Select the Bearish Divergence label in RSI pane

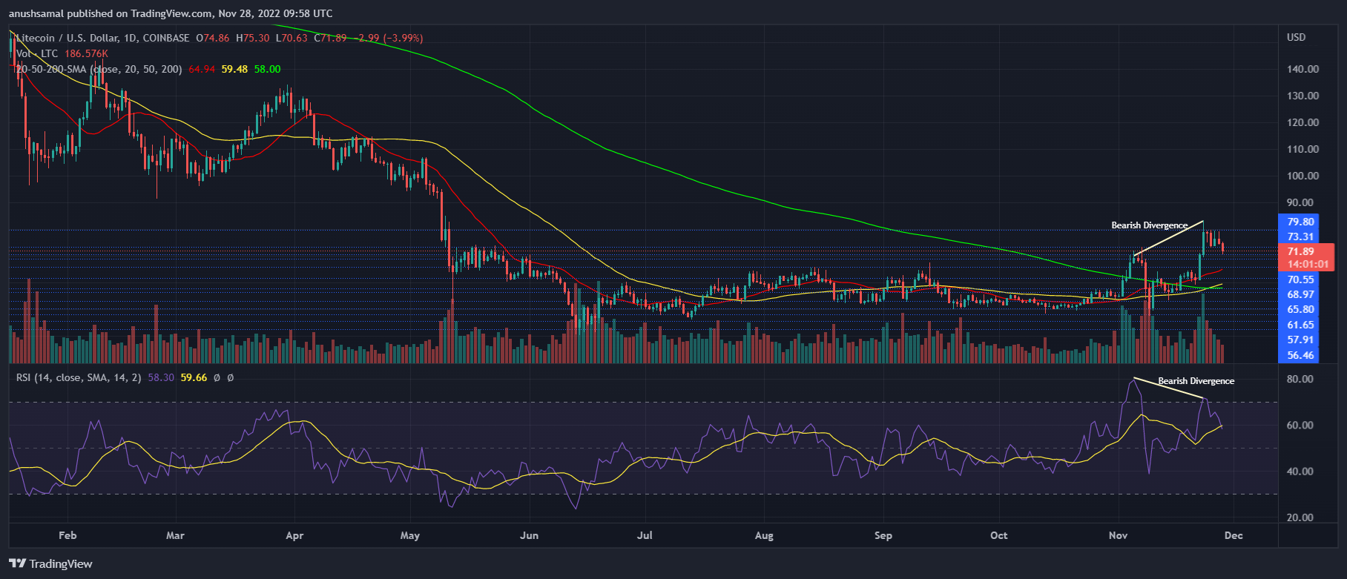coord(1196,381)
